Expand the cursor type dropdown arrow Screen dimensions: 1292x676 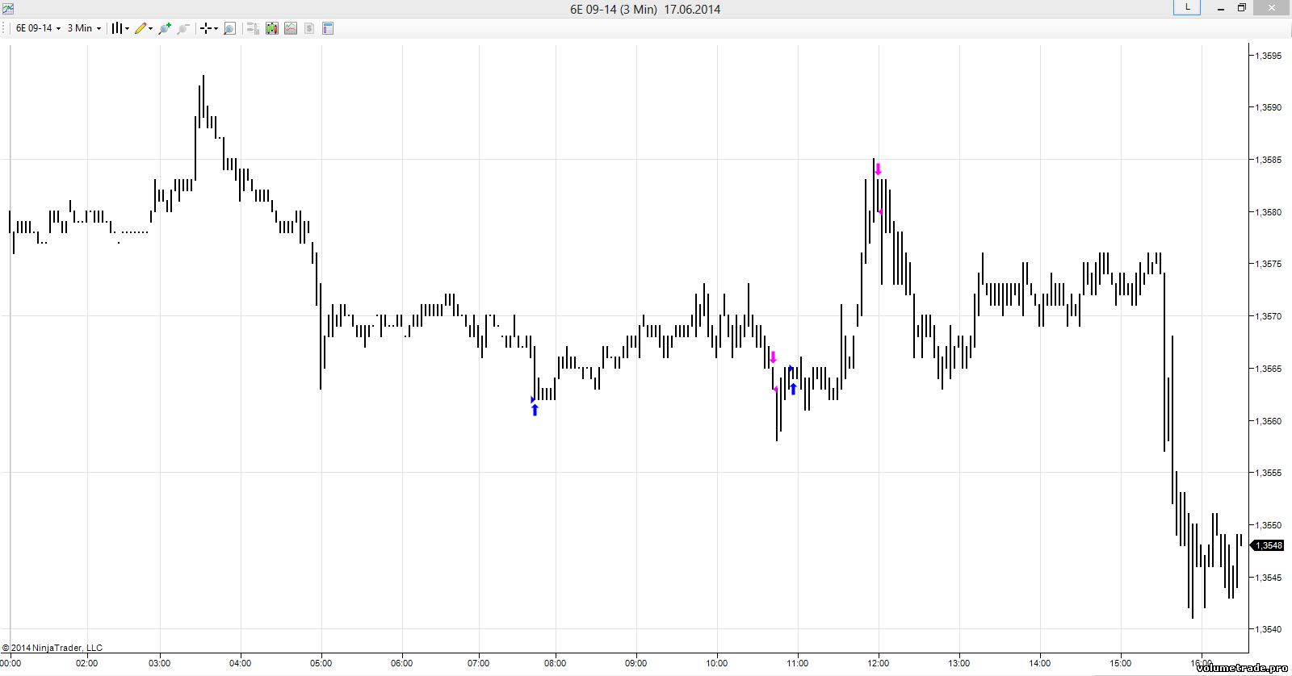[x=216, y=28]
